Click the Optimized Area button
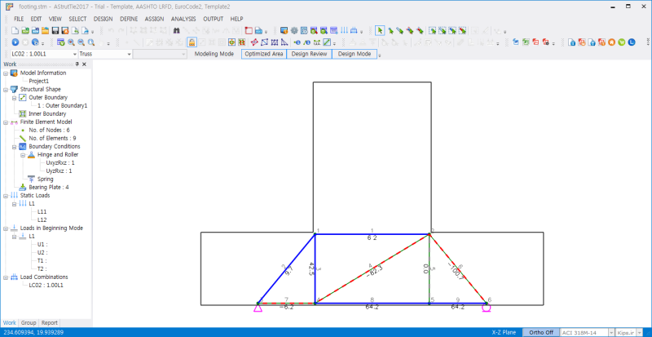This screenshot has height=337, width=652. (x=264, y=54)
